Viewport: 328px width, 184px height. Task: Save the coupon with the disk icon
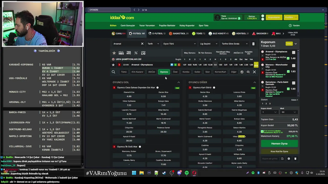tap(282, 159)
